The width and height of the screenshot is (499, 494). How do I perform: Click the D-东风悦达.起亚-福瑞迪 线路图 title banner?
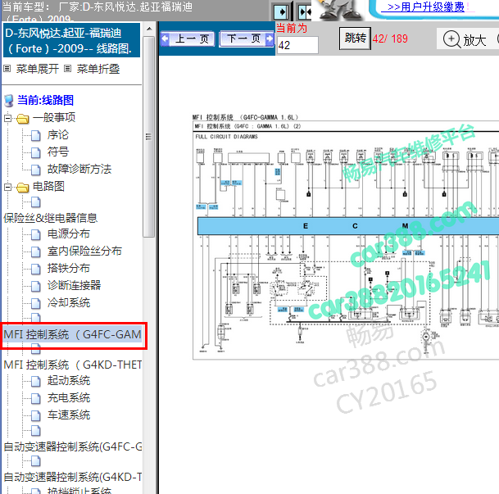71,40
